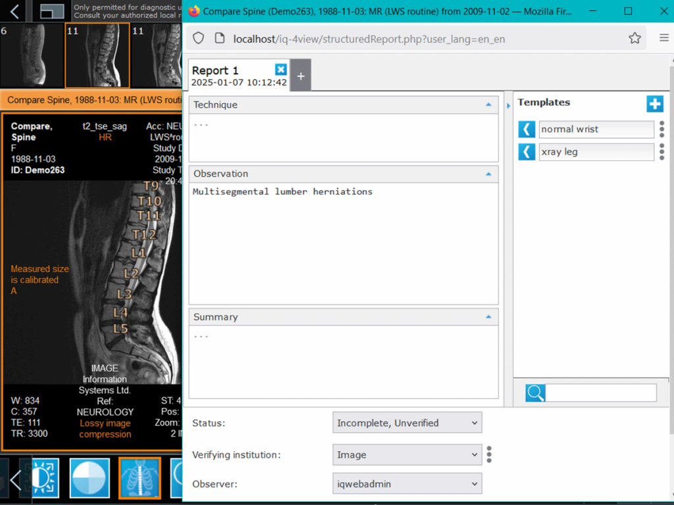This screenshot has width=674, height=505.
Task: Select the first series thumbnail labeled 6
Action: pyautogui.click(x=31, y=55)
